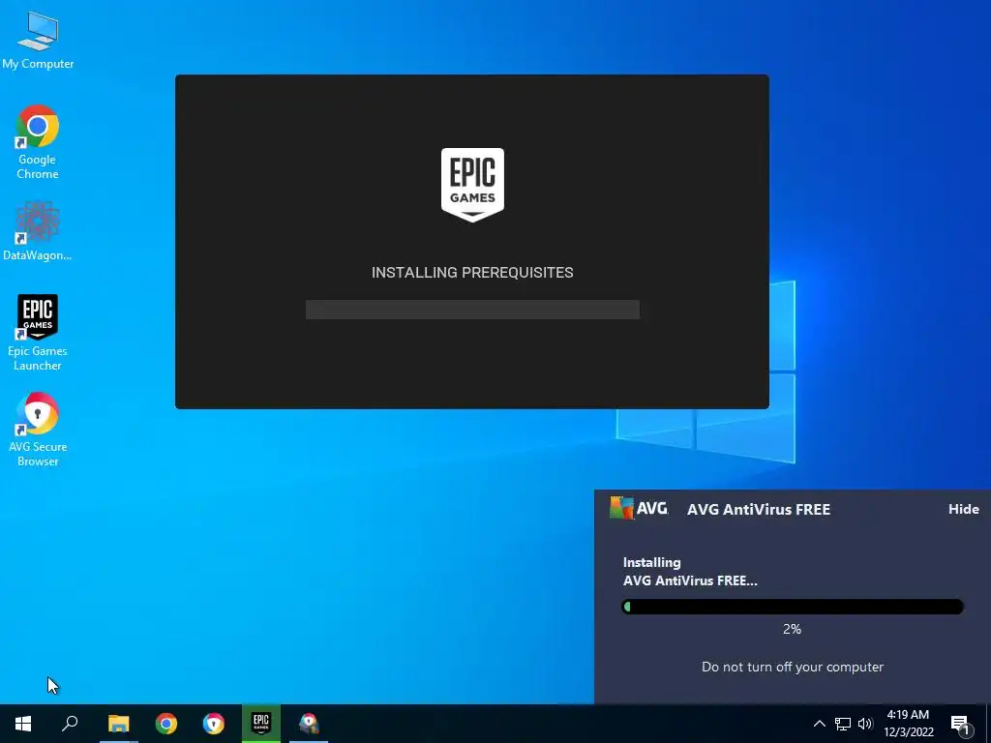Select the Google Chrome desktop shortcut

pos(38,142)
